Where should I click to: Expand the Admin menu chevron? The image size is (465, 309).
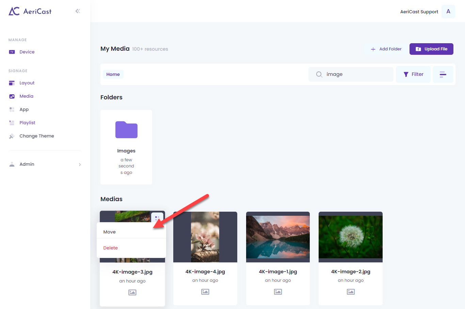(x=80, y=164)
